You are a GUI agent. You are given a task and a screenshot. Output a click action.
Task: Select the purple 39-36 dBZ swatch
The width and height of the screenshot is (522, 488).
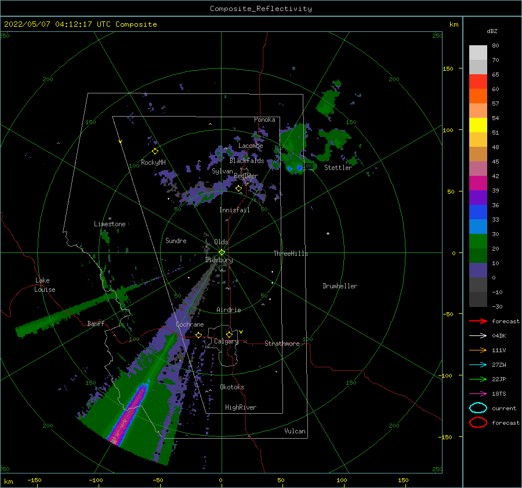coord(478,197)
